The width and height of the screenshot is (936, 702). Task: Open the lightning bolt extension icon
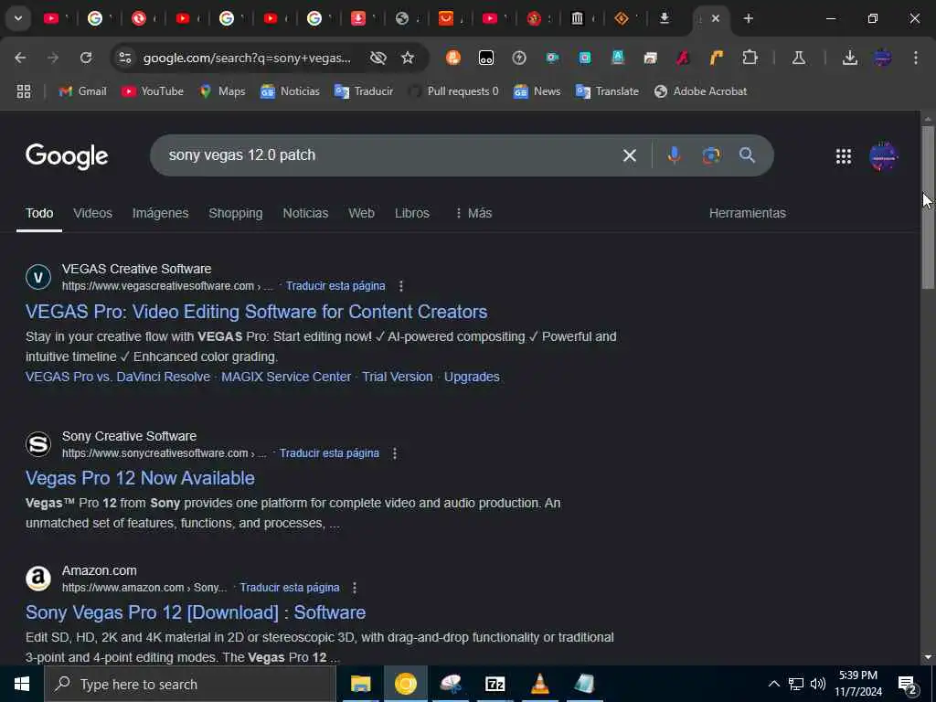pos(519,58)
